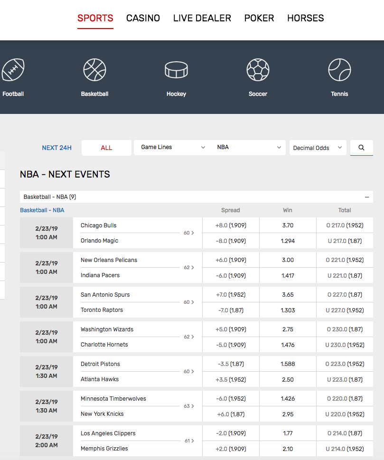Bet Memphis Grizzlies spread +2.0
Viewport: 384px width, 460px height.
pyautogui.click(x=231, y=449)
